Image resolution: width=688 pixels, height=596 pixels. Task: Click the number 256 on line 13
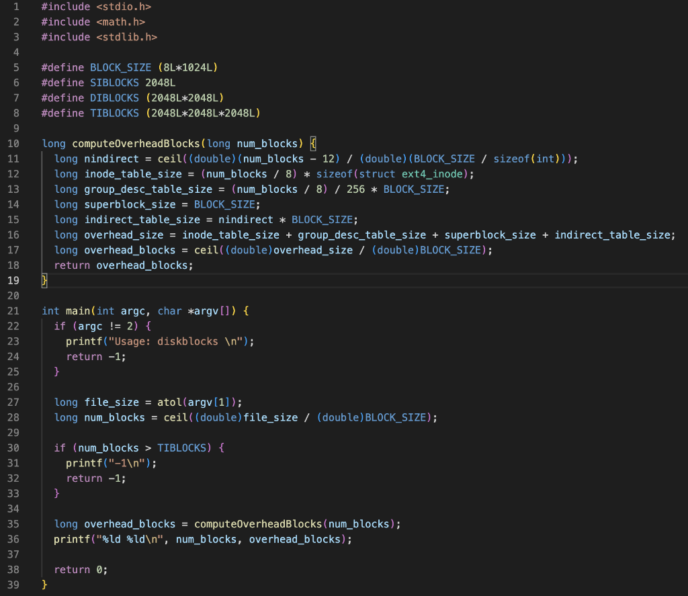(x=356, y=189)
